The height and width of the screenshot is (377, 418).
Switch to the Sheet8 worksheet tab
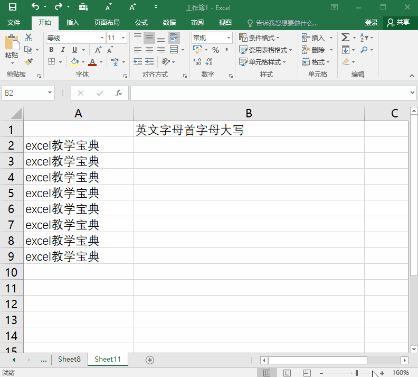point(69,360)
